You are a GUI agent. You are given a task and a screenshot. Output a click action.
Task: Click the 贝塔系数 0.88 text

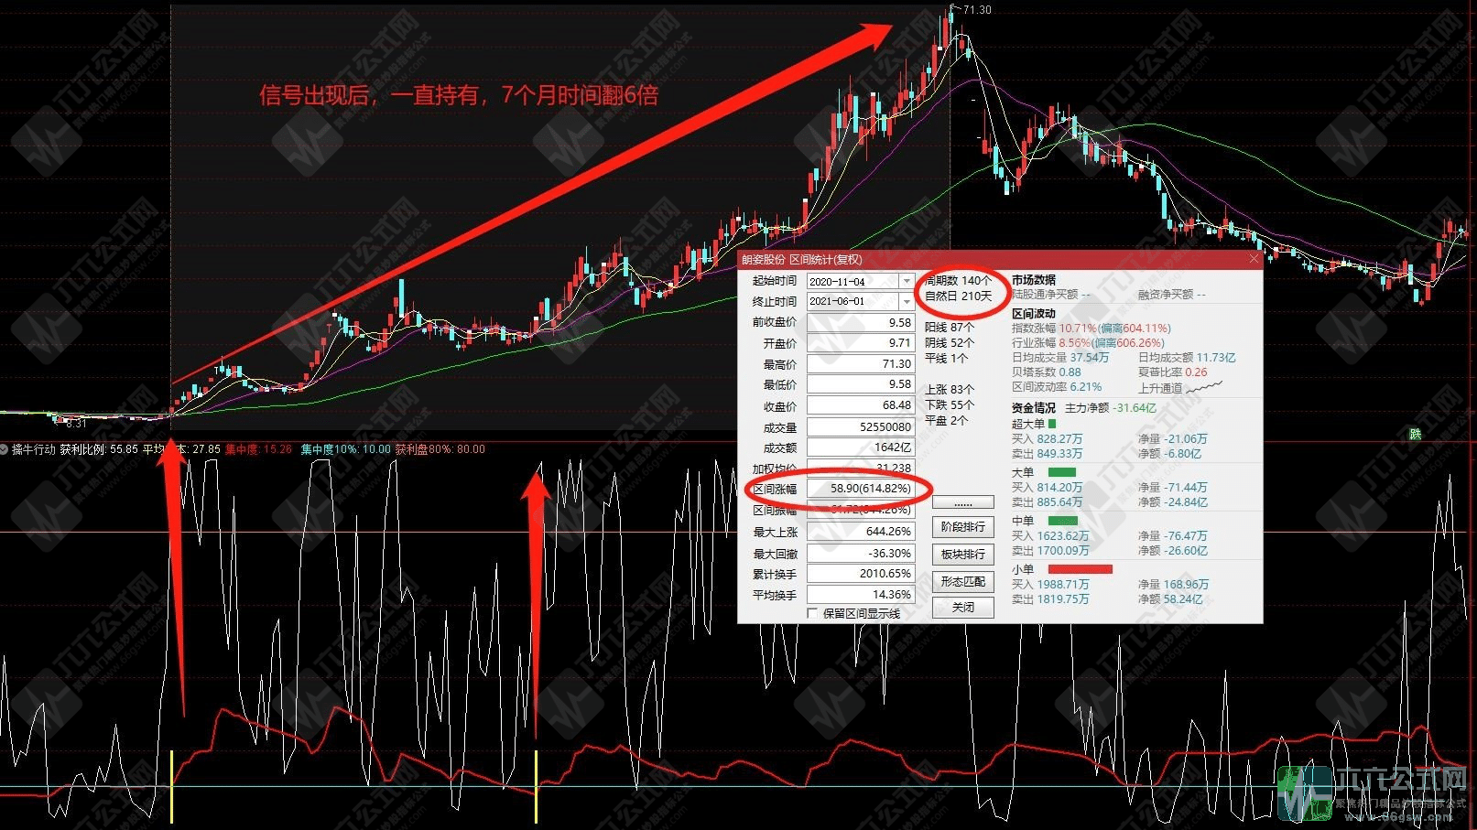pos(1047,372)
